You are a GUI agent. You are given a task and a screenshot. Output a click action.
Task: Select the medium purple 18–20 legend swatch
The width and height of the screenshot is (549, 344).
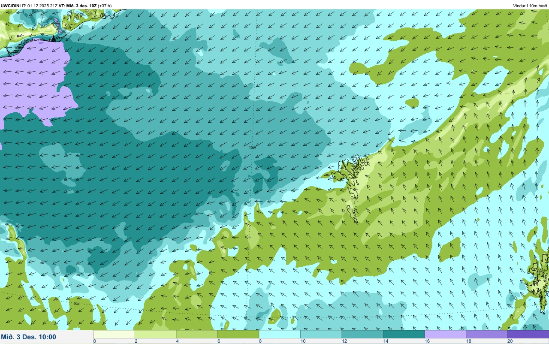tap(486, 334)
